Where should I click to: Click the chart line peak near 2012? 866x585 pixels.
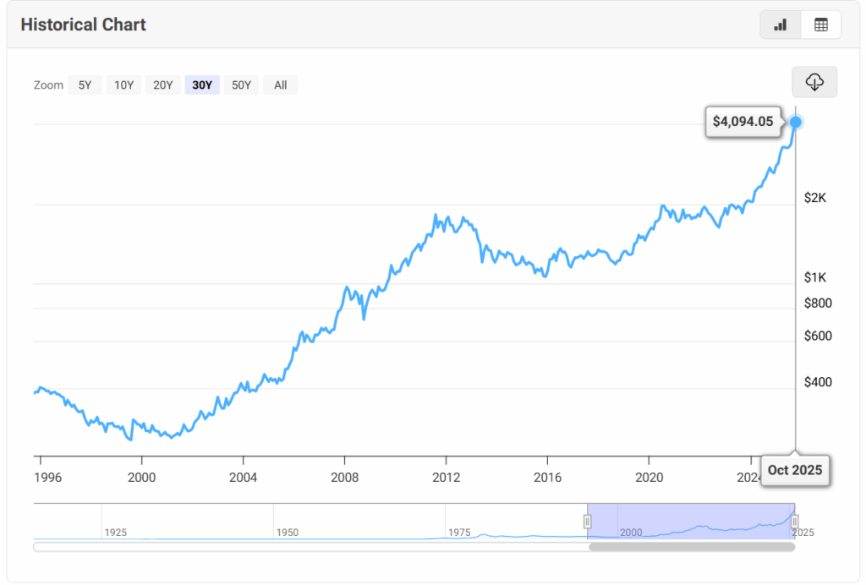tap(436, 216)
